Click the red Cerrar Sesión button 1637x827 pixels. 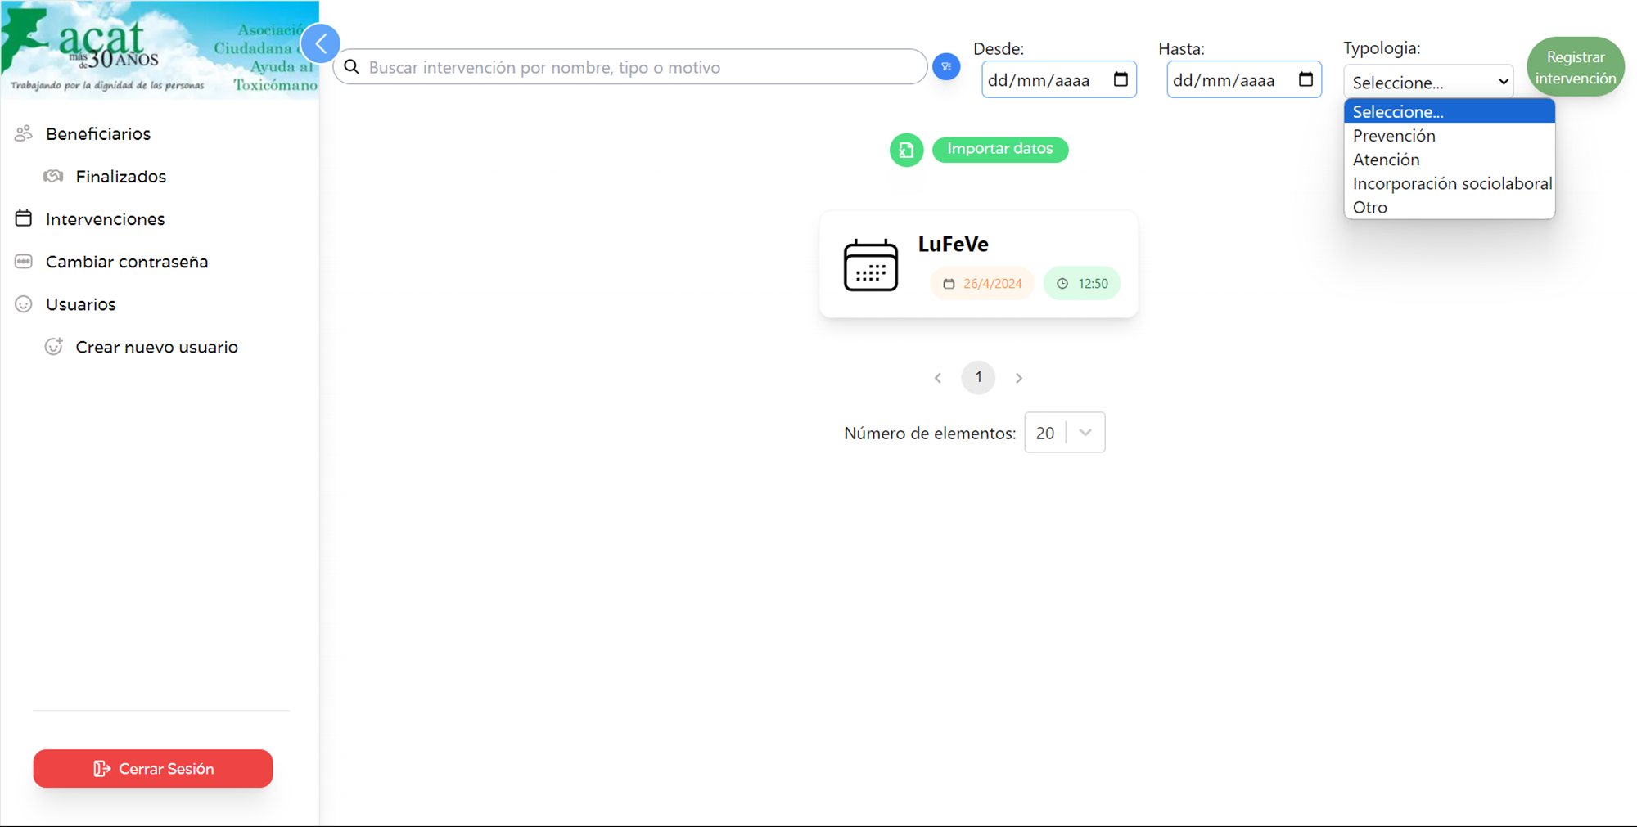pyautogui.click(x=153, y=769)
